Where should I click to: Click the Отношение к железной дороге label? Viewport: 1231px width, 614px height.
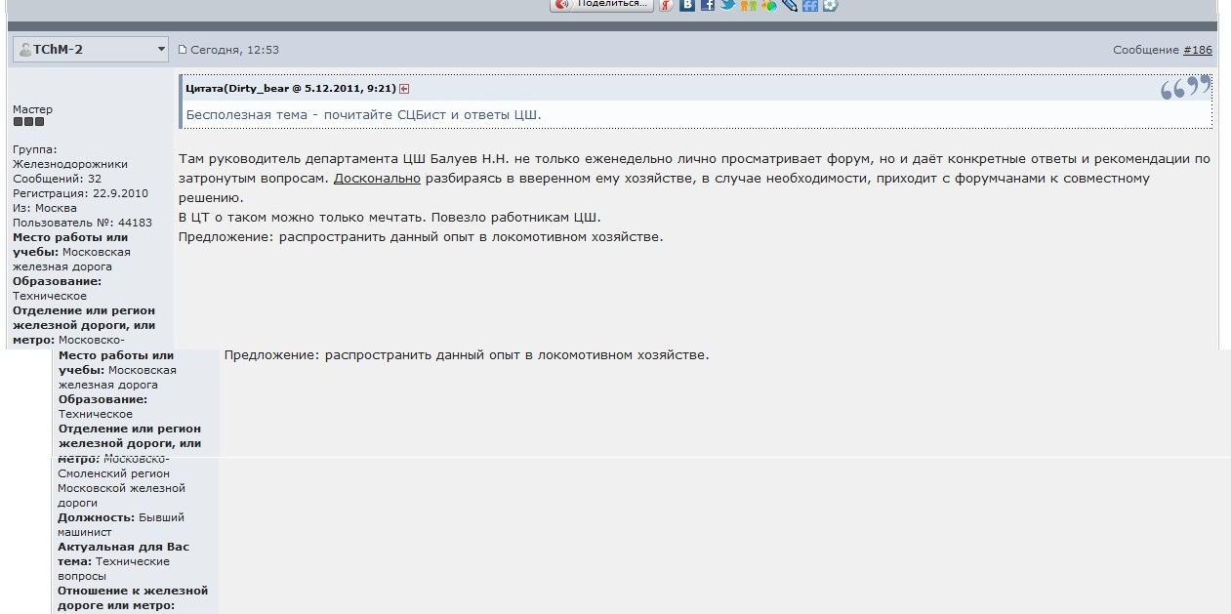click(x=133, y=597)
